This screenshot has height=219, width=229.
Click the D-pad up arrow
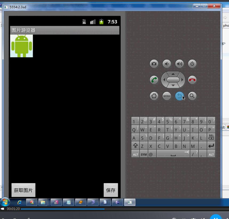pos(173,74)
